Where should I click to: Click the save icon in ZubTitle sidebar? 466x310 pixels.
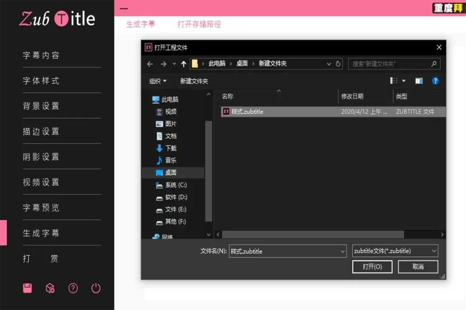[x=27, y=288]
